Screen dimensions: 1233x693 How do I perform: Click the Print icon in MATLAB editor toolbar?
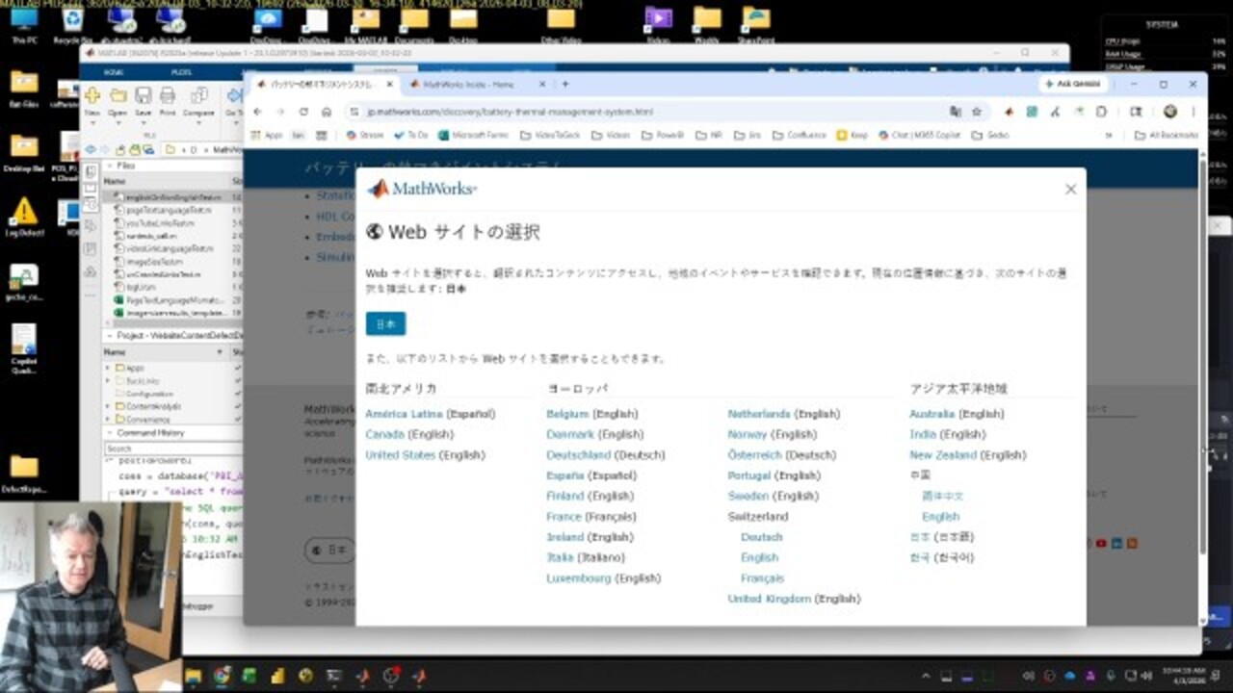tap(166, 95)
